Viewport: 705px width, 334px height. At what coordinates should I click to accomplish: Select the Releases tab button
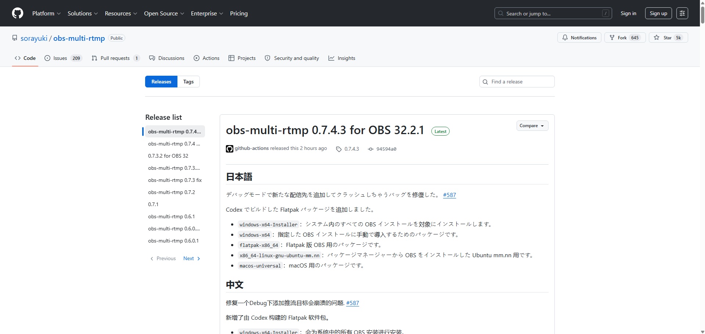(161, 82)
